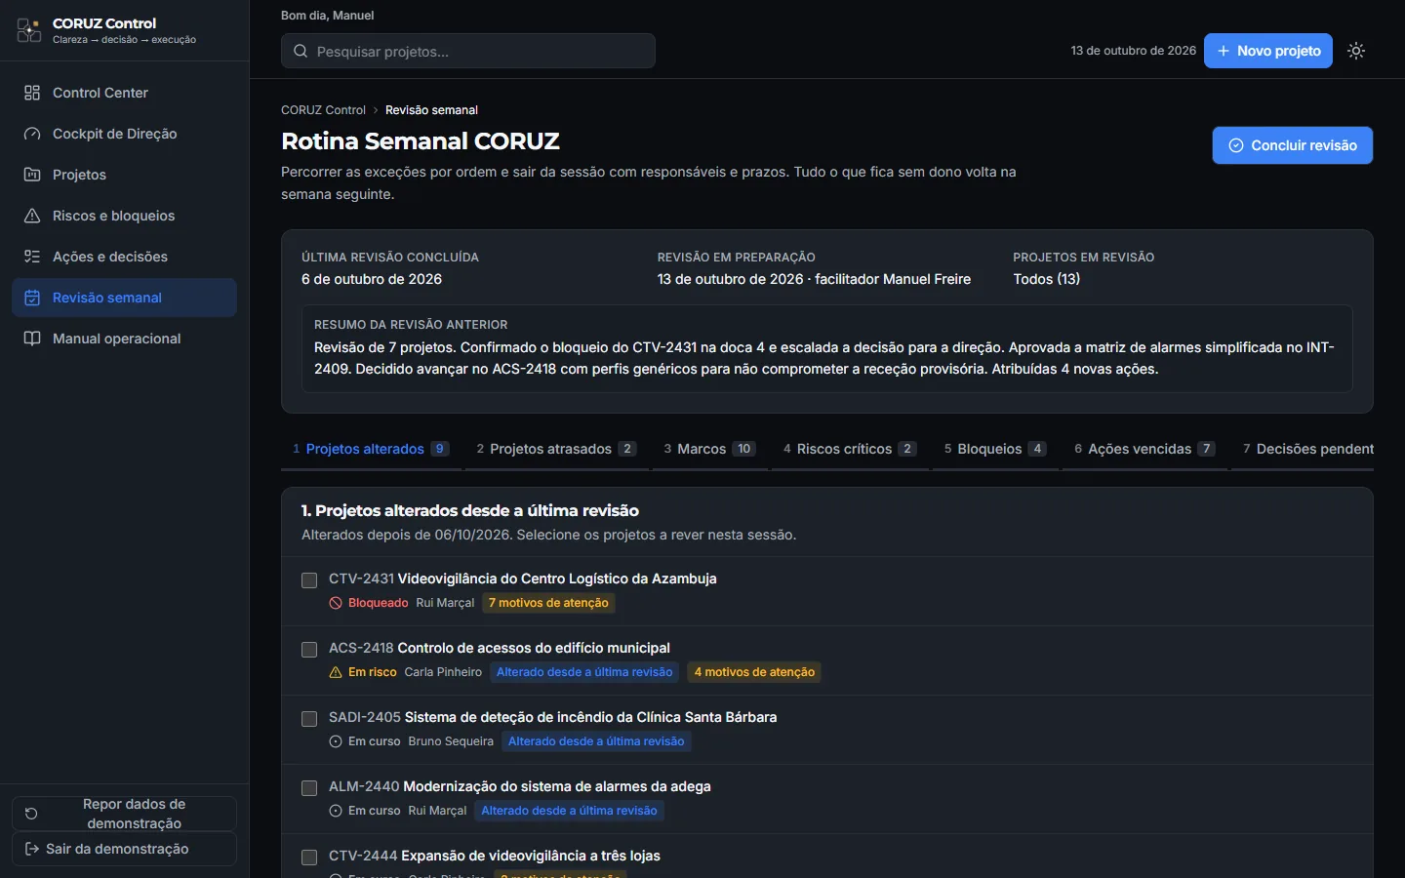Click the search magnifier icon
This screenshot has width=1405, height=878.
(x=301, y=51)
